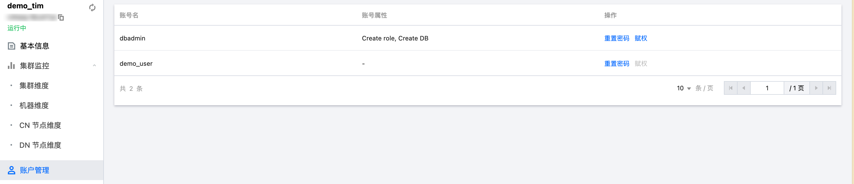Viewport: 854px width, 184px height.
Task: Open the 10 per page dropdown
Action: point(684,88)
